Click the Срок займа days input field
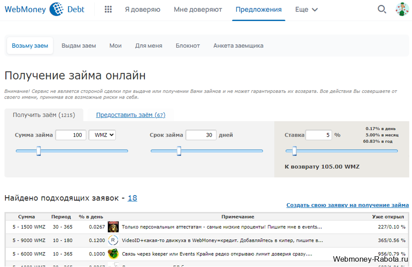Screen dimensions: 412x267 [201, 135]
